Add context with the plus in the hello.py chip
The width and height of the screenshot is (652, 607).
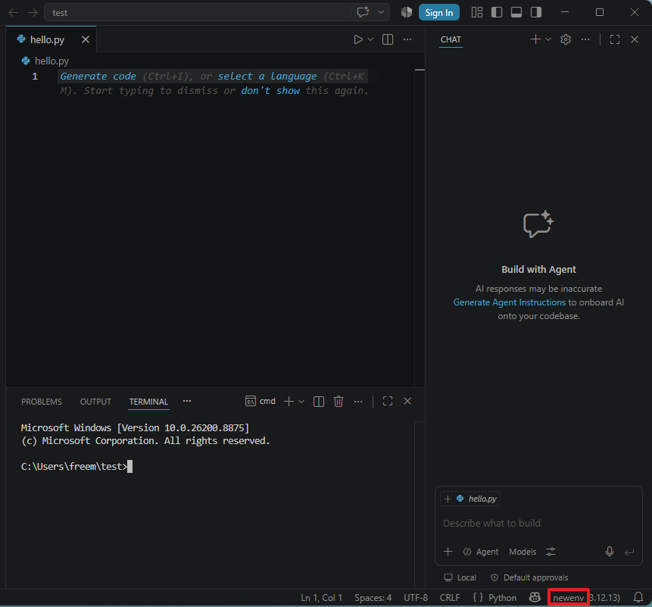pyautogui.click(x=448, y=499)
